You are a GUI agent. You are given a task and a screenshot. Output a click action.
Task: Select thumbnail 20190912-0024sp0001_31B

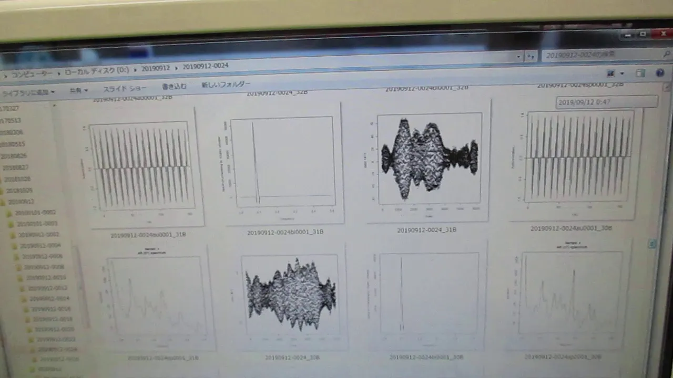coord(156,298)
